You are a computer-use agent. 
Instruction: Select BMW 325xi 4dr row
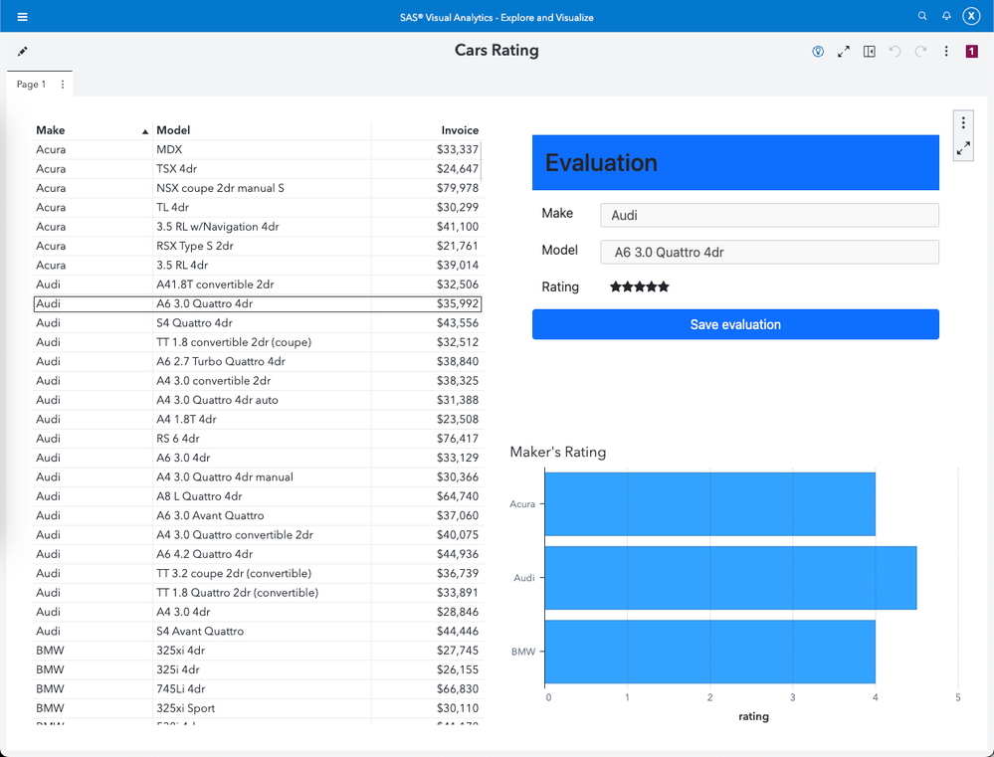pos(257,651)
